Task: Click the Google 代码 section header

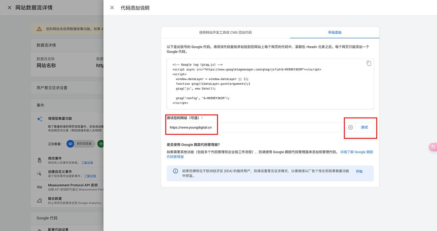Action: 47,218
